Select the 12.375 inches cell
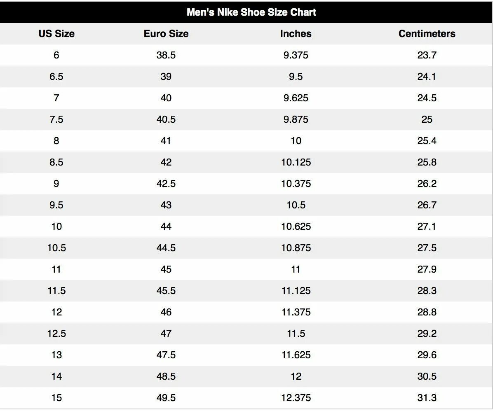Viewport: 493px width, 411px height. (296, 397)
